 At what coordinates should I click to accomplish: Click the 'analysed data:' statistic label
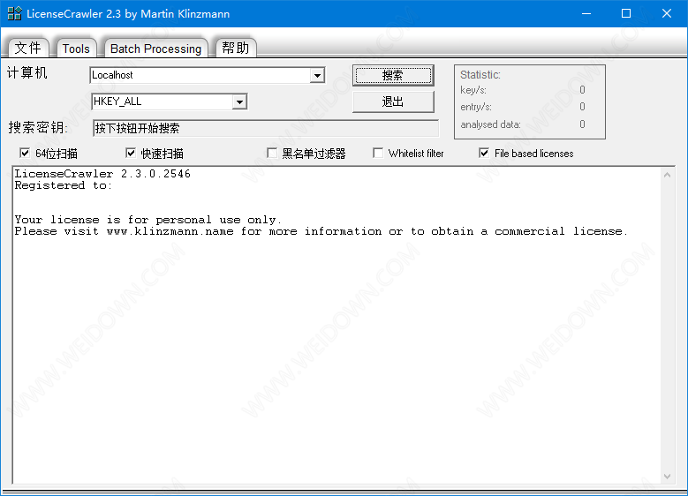click(490, 124)
